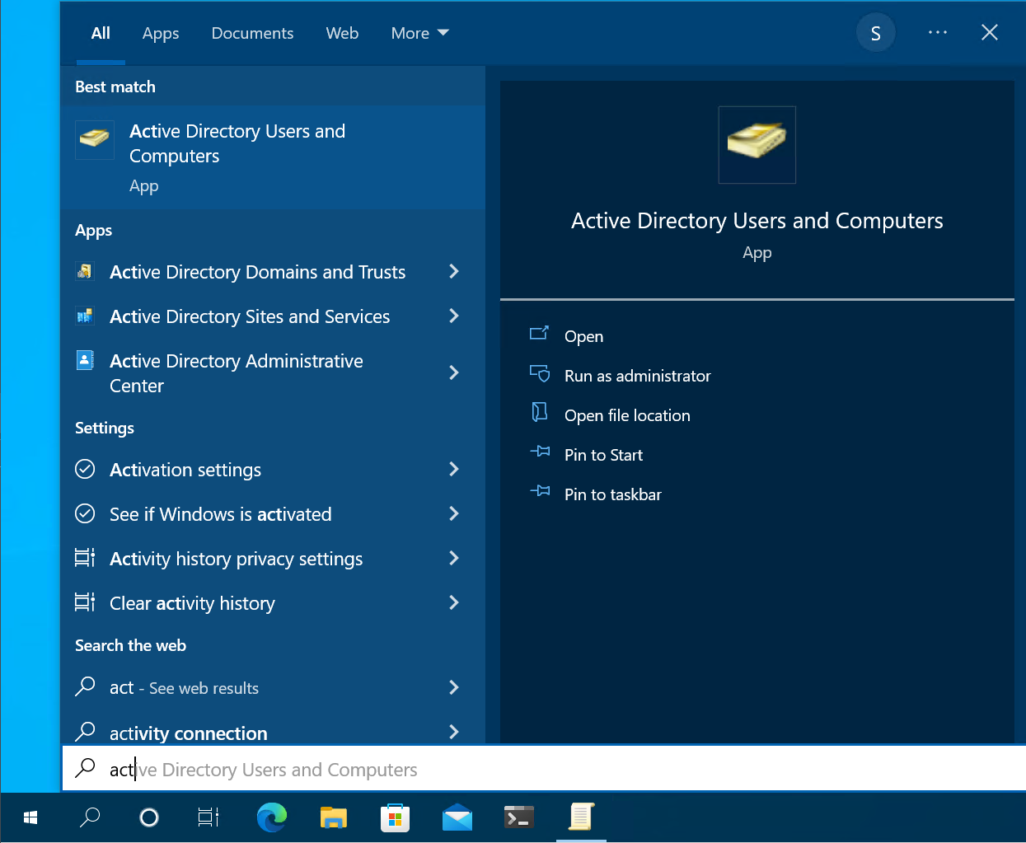The width and height of the screenshot is (1026, 843).
Task: Open Active Directory Users and Computers app icon
Action: 95,139
